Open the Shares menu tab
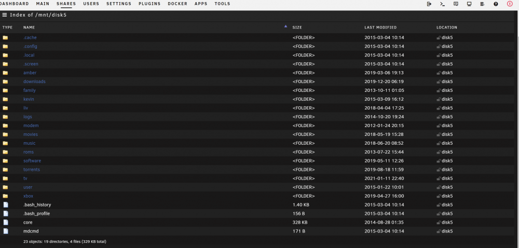Screen dimensions: 519x248 pyautogui.click(x=66, y=4)
